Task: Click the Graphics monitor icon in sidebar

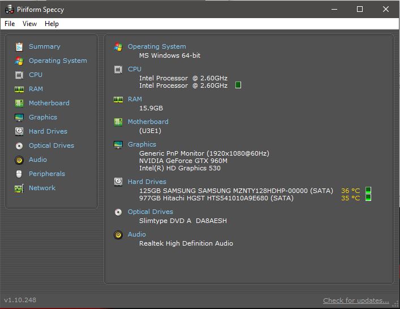Action: (x=19, y=117)
